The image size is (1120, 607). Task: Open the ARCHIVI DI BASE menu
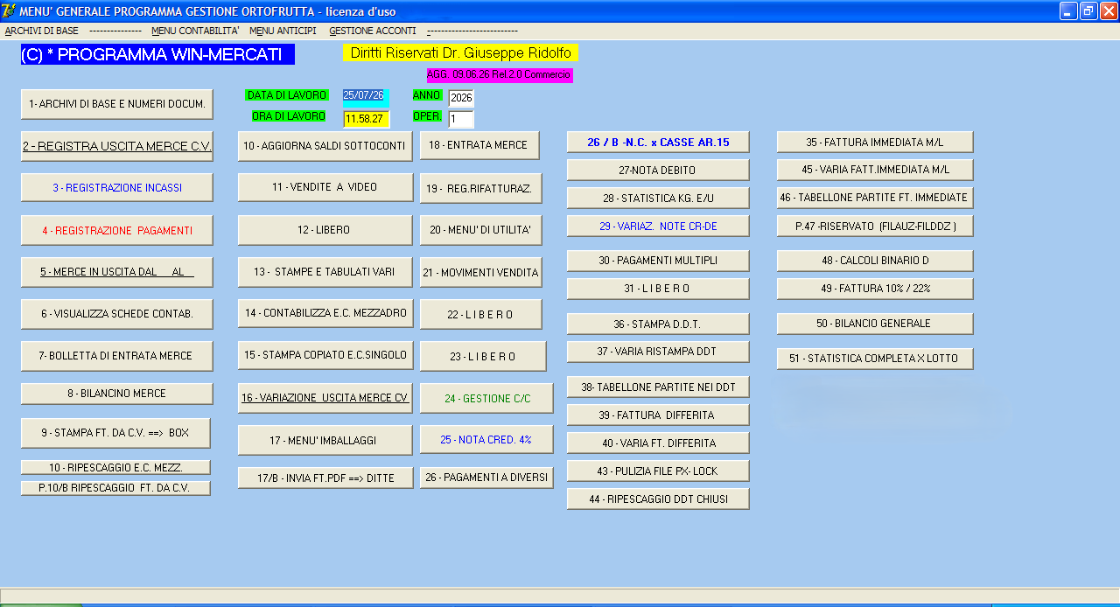click(41, 31)
